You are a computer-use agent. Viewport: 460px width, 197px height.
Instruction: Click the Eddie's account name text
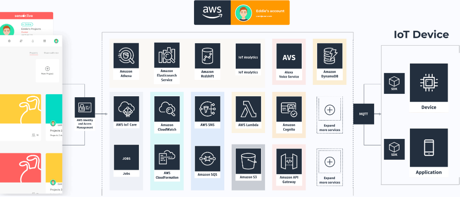click(x=269, y=11)
